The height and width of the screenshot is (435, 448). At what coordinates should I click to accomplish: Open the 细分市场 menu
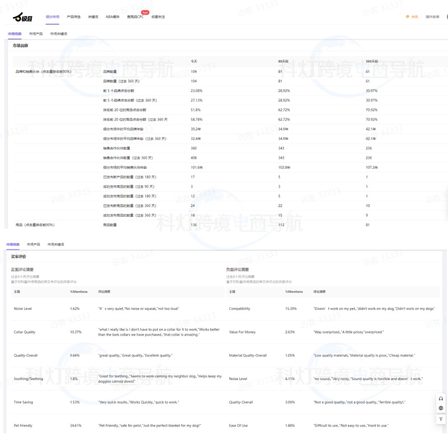(53, 17)
